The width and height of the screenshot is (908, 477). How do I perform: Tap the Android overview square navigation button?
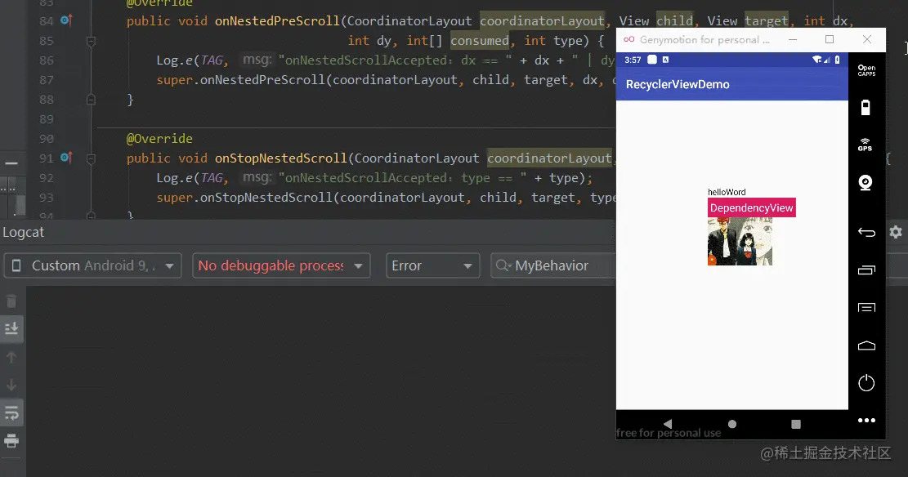pyautogui.click(x=796, y=425)
